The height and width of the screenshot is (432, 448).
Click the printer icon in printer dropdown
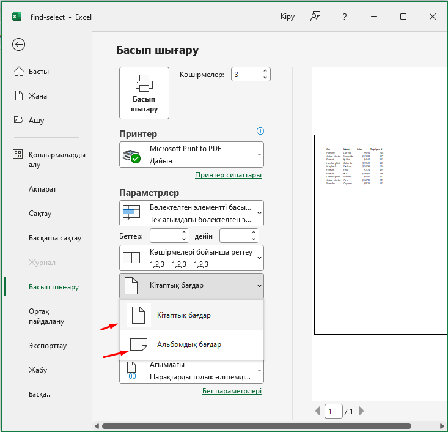[x=131, y=156]
